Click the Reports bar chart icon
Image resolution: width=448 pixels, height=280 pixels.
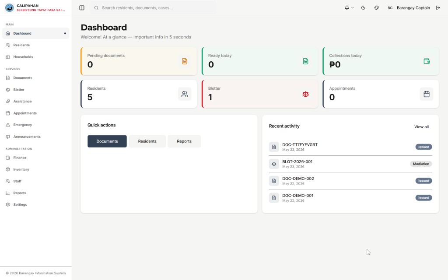[8, 193]
